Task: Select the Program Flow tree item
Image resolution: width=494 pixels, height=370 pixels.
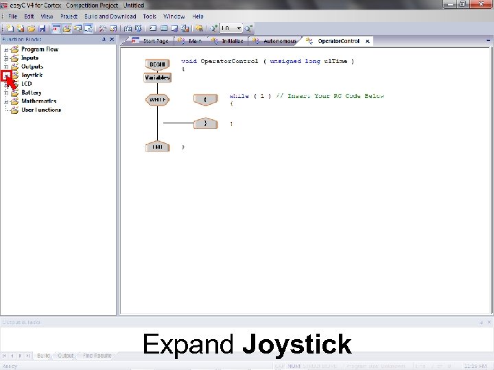Action: coord(40,49)
